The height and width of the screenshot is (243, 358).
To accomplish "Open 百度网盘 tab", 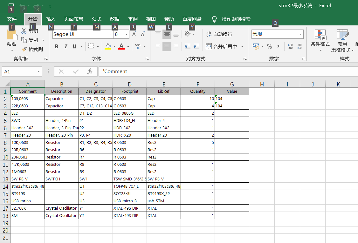I will click(x=192, y=19).
